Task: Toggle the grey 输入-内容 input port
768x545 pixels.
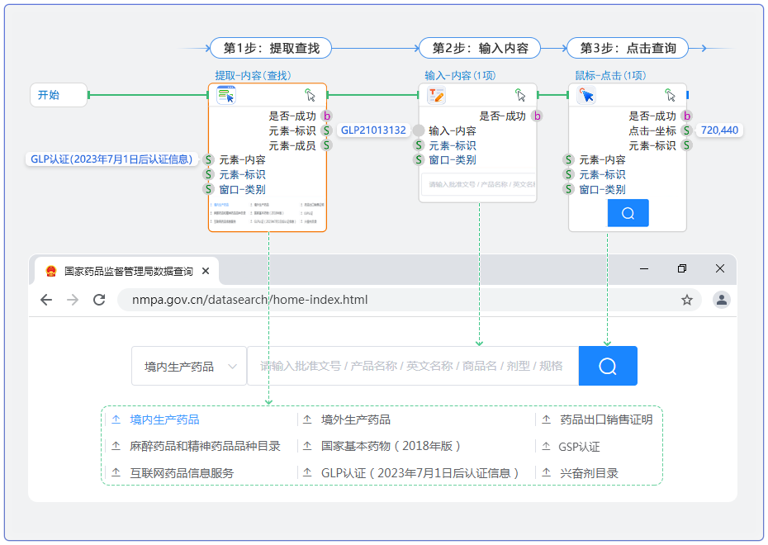Action: pos(419,130)
